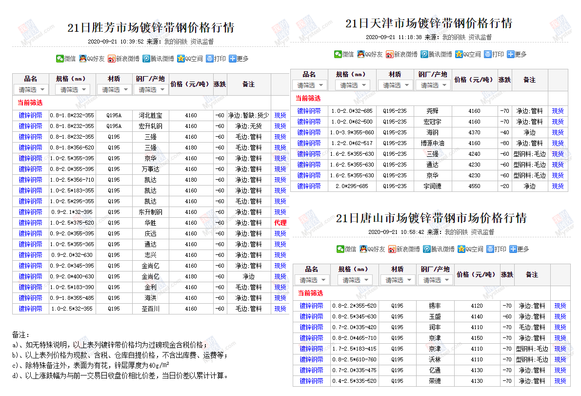Select 净边 remark in 金尚亿 4180 row
The image size is (581, 396).
(x=249, y=276)
